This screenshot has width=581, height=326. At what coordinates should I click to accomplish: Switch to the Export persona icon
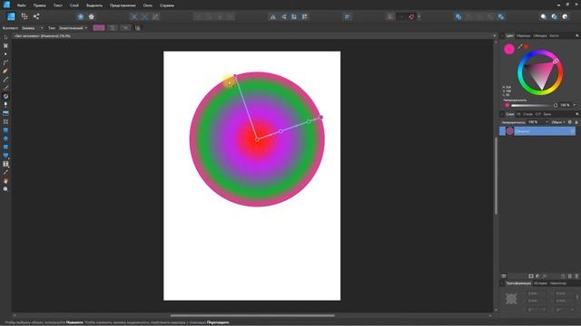pyautogui.click(x=36, y=16)
